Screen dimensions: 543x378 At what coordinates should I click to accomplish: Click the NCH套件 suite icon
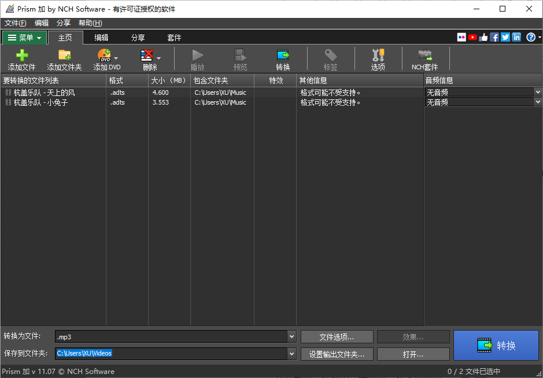click(424, 59)
